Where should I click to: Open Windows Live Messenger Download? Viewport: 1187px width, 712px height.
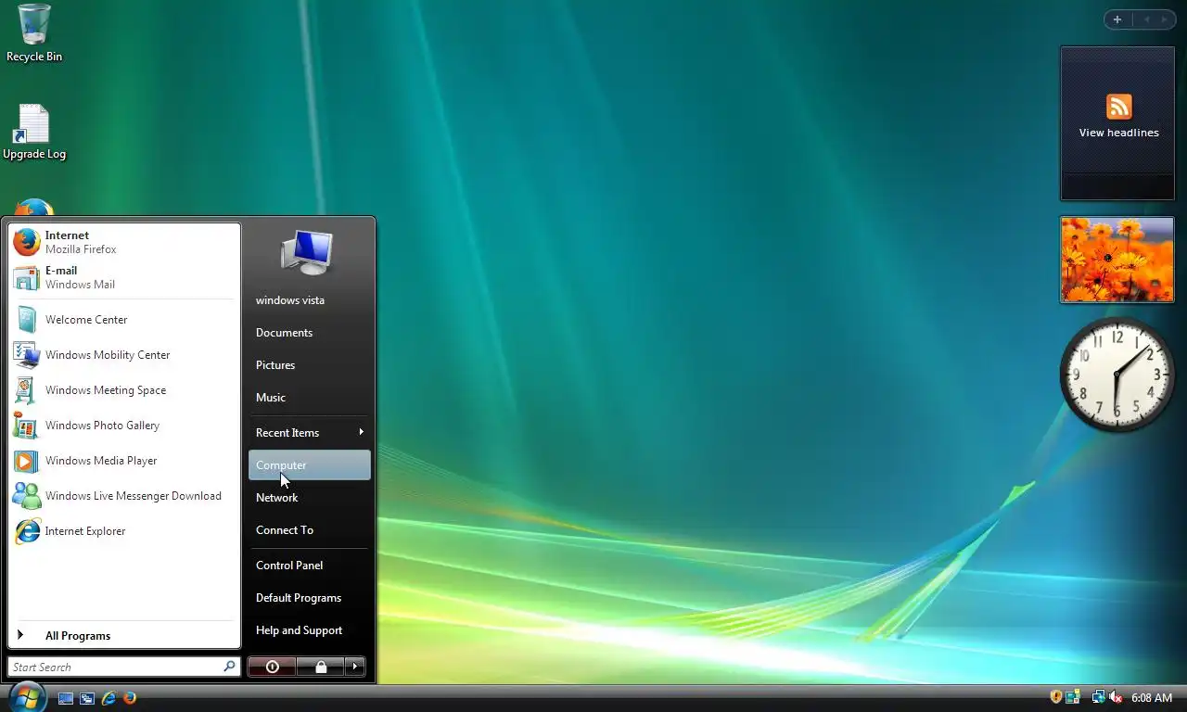coord(124,496)
